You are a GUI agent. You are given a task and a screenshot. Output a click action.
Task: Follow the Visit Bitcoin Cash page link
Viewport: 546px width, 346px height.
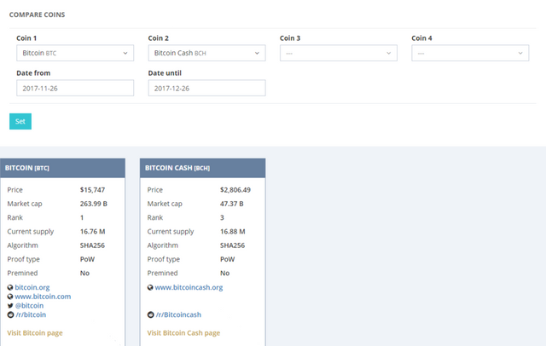(x=183, y=332)
